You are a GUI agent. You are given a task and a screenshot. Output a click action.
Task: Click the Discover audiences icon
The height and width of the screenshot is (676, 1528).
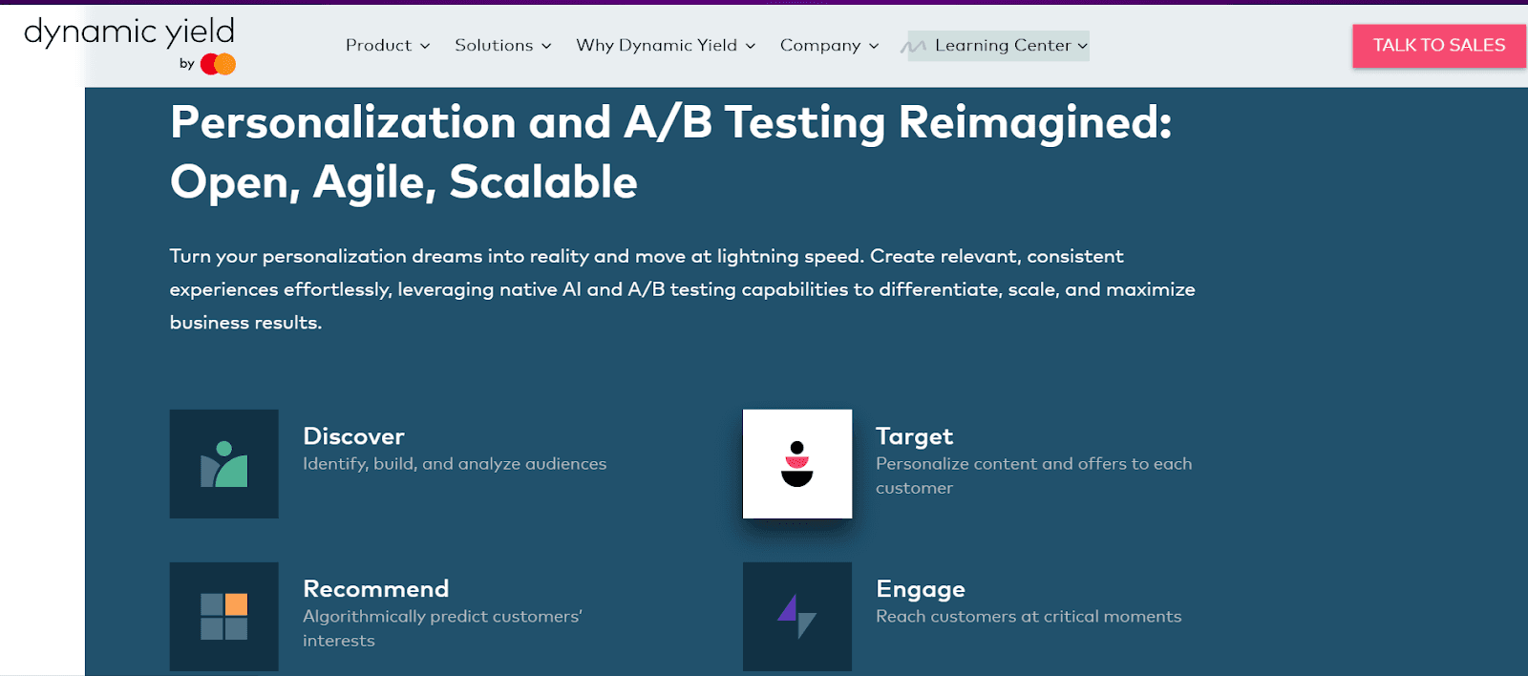pos(223,464)
